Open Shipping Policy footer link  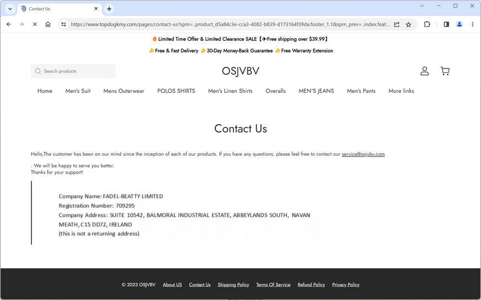234,285
